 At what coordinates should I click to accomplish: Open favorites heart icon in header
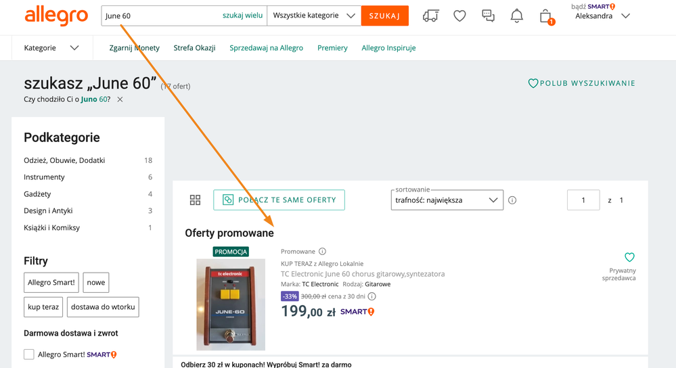click(459, 16)
